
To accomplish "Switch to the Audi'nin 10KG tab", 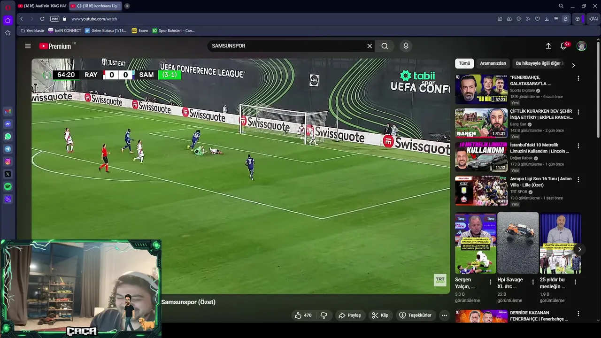I will 42,6.
